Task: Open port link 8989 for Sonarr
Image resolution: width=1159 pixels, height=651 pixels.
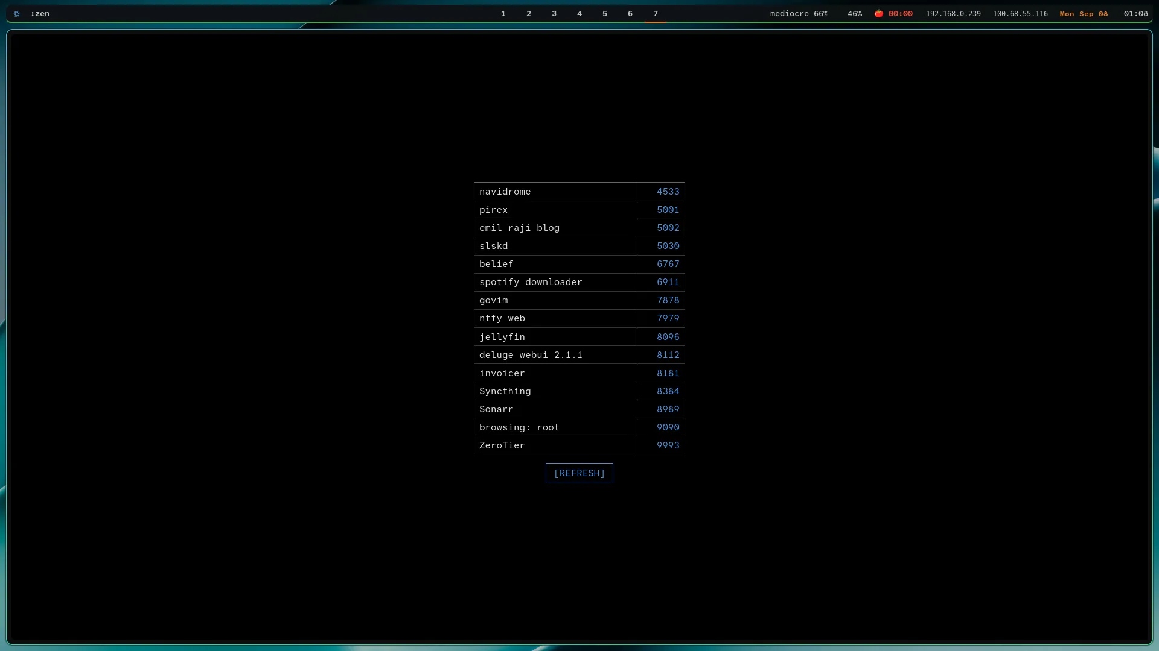Action: click(668, 409)
